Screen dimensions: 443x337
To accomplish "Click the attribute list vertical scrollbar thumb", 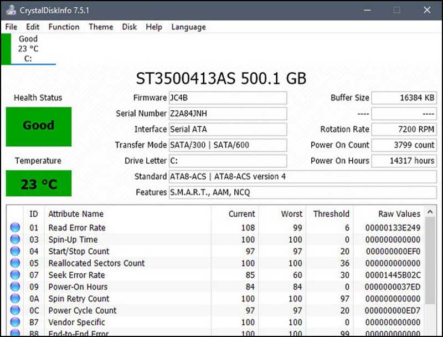I will [x=430, y=261].
